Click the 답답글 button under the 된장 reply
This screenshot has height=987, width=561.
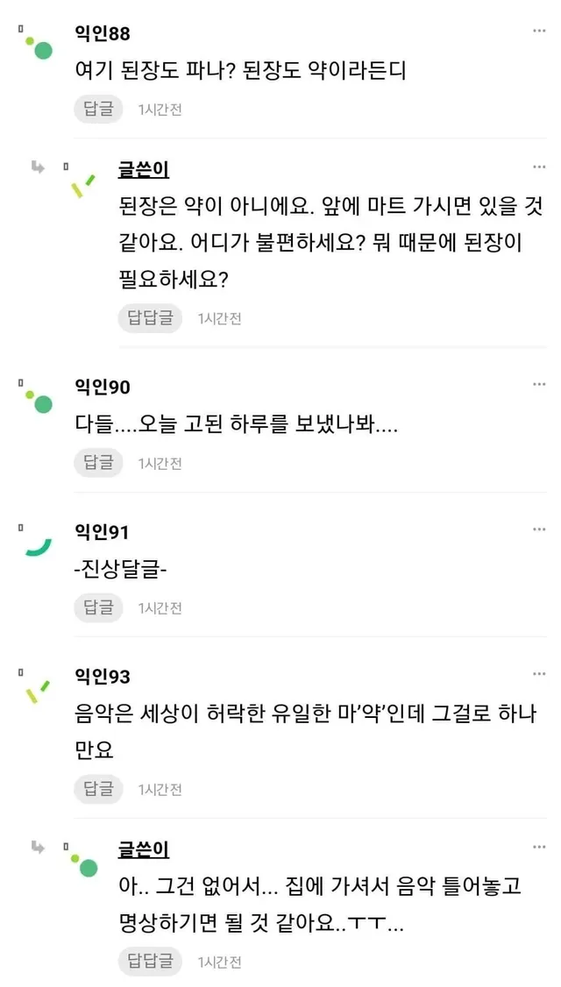150,318
